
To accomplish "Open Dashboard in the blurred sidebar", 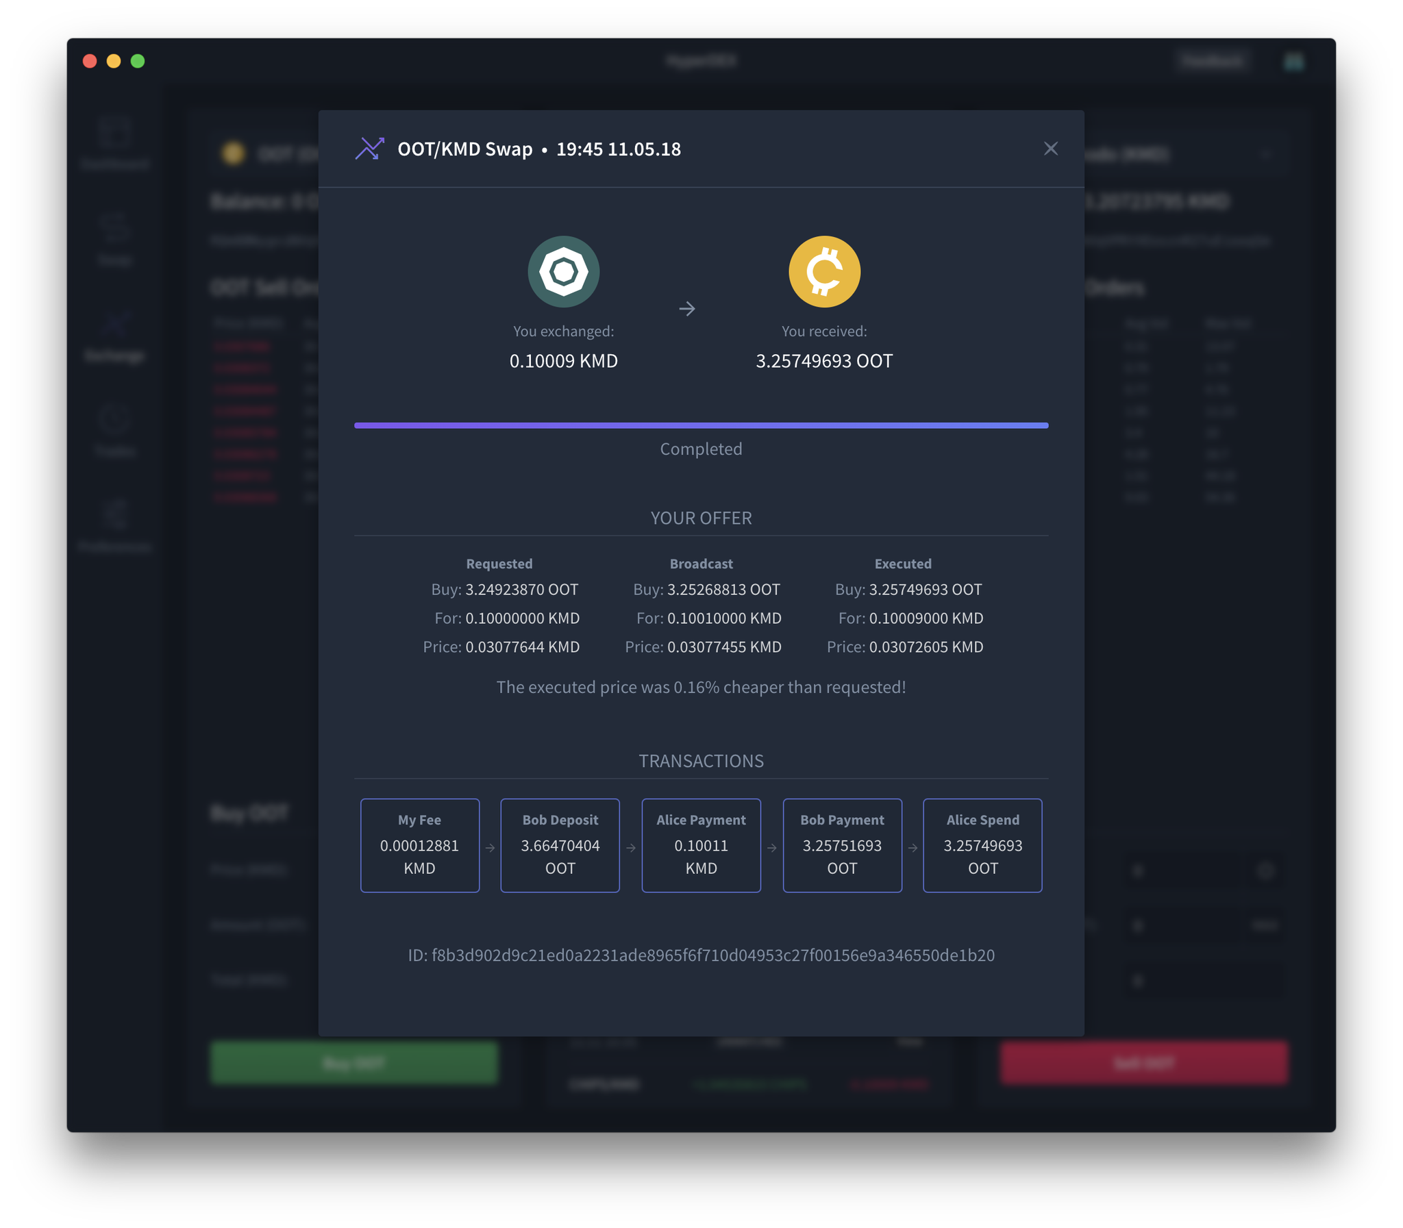I will click(114, 143).
